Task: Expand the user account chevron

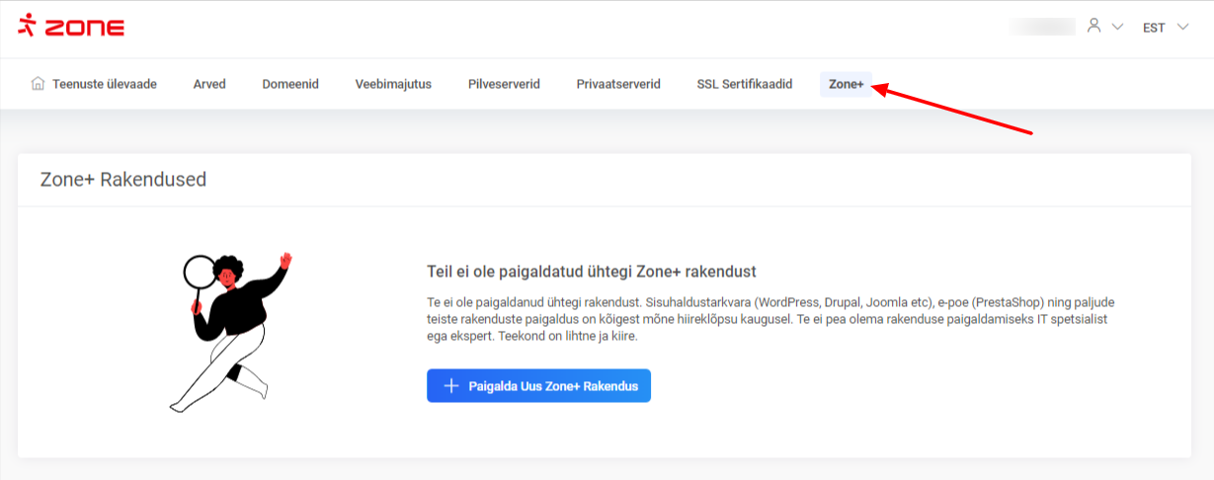Action: pos(1117,28)
